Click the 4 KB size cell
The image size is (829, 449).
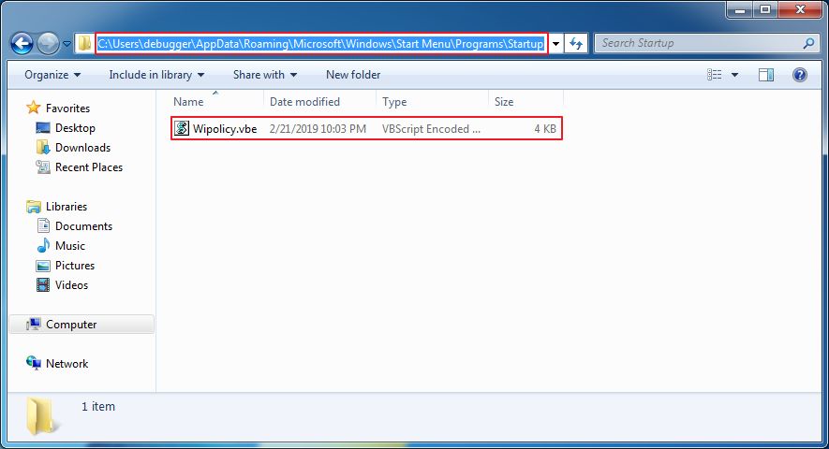point(545,128)
